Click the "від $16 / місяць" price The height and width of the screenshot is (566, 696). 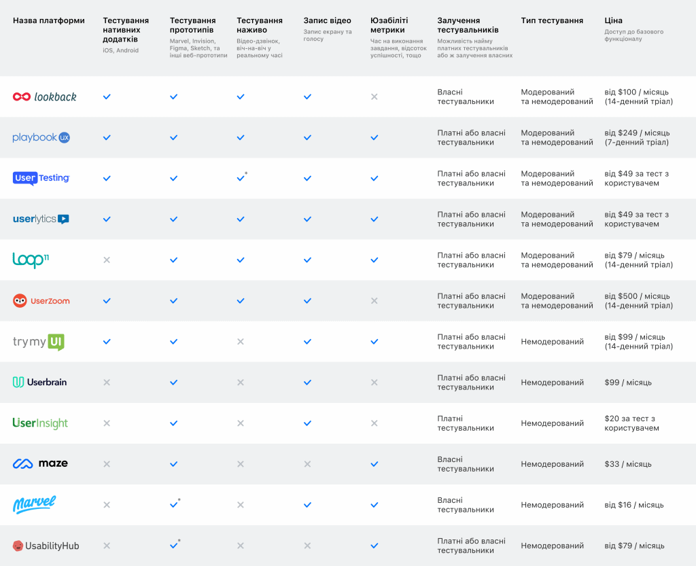634,505
